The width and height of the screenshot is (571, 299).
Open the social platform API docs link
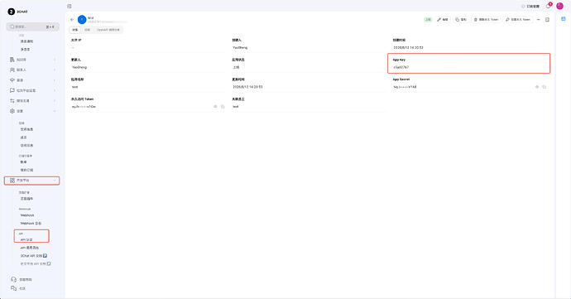point(36,263)
